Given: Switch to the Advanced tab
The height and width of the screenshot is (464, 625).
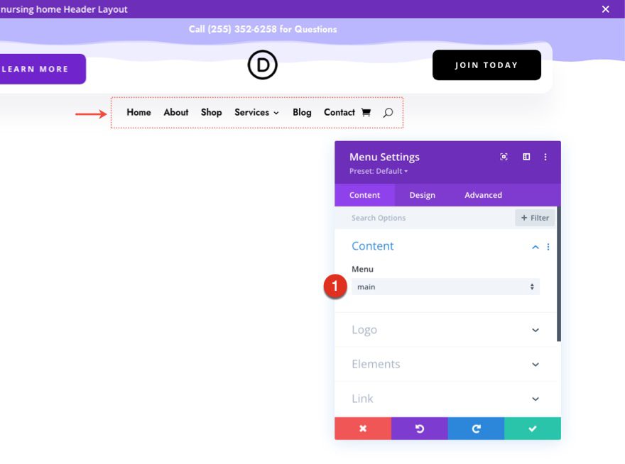Looking at the screenshot, I should 482,195.
